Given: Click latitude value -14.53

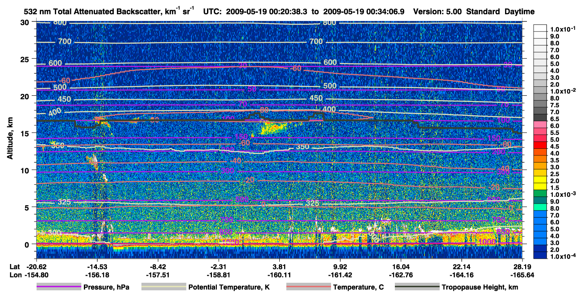Looking at the screenshot, I should click(97, 266).
